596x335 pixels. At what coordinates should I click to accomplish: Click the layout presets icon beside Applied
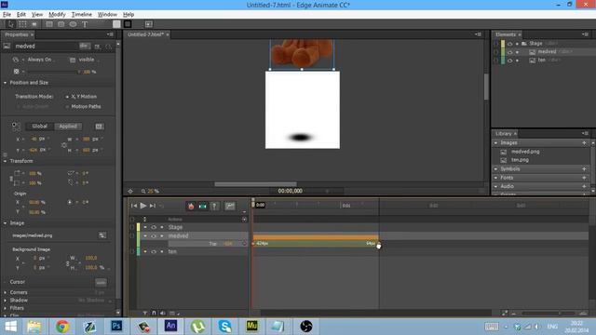point(99,127)
